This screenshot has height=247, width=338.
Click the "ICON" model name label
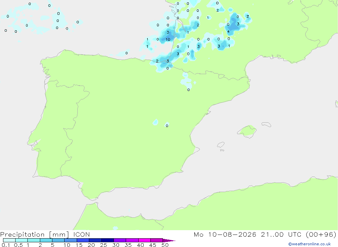pyautogui.click(x=81, y=235)
